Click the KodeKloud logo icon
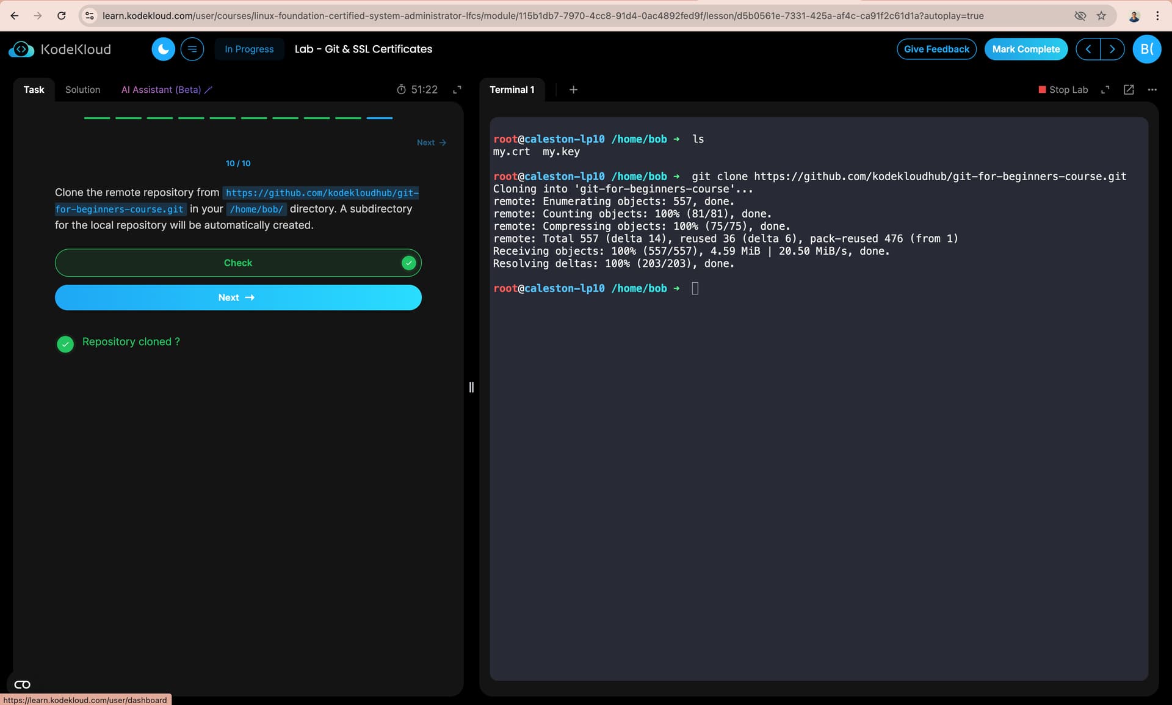 [x=21, y=49]
